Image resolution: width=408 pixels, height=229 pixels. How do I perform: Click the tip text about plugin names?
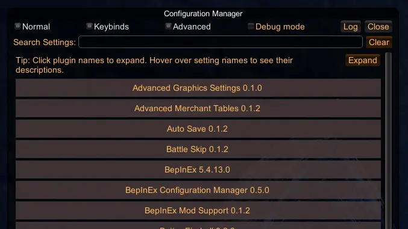[x=154, y=65]
